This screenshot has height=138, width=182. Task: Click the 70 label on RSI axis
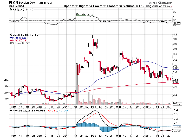pos(174,16)
